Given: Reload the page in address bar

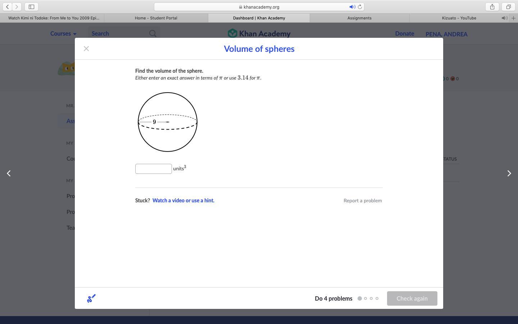Looking at the screenshot, I should (x=360, y=7).
